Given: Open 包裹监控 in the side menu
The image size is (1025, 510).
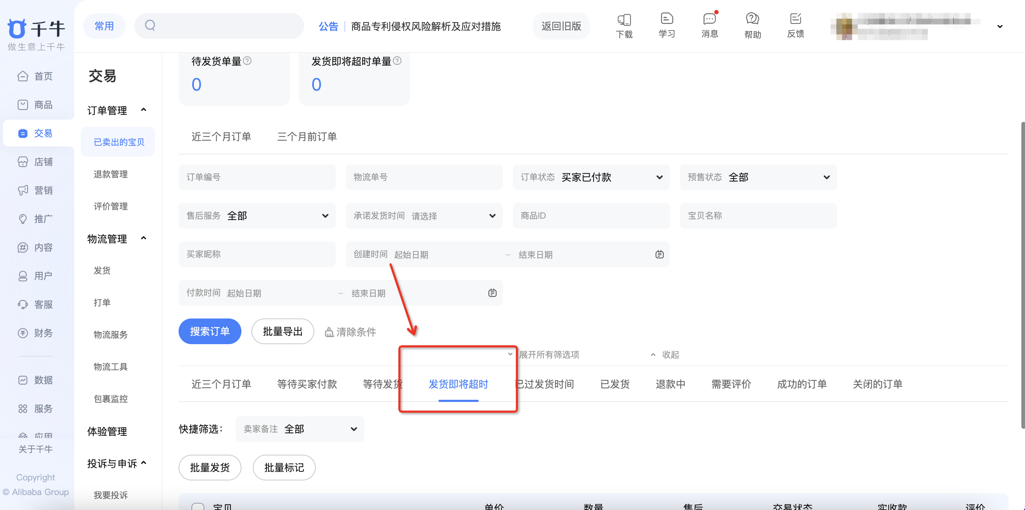Looking at the screenshot, I should click(111, 399).
